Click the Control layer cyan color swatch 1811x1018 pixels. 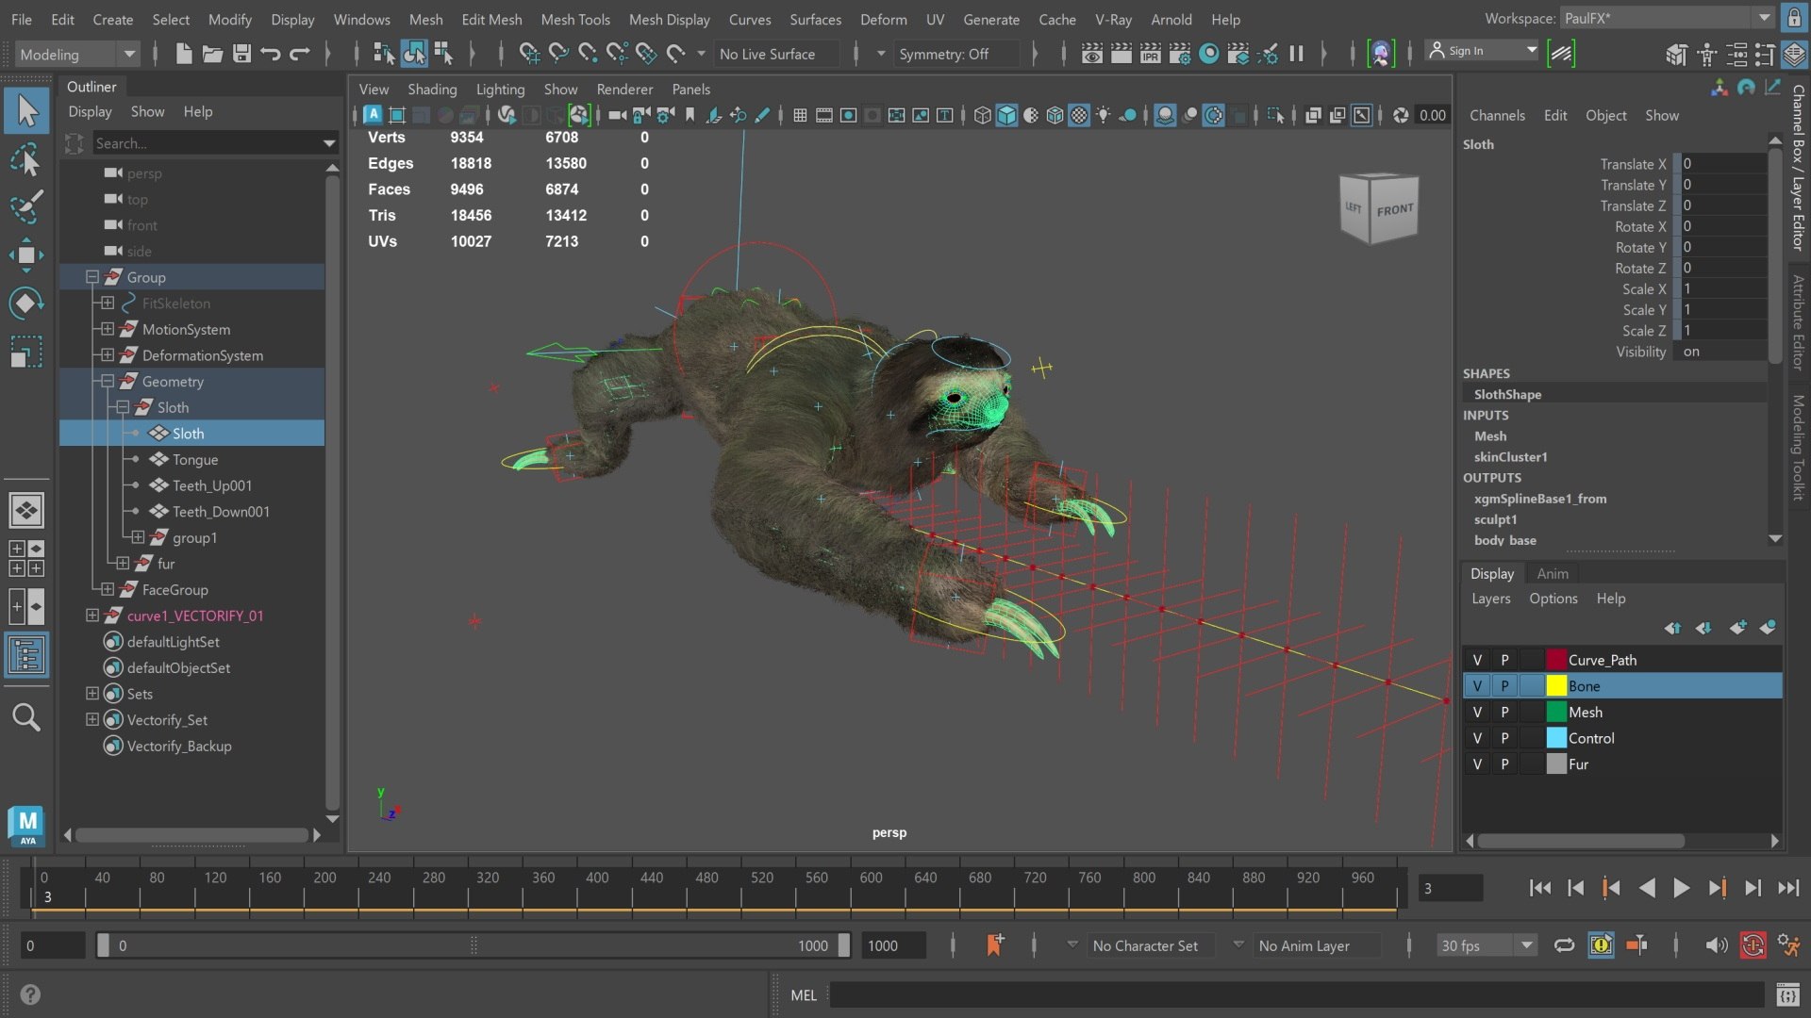click(x=1556, y=738)
